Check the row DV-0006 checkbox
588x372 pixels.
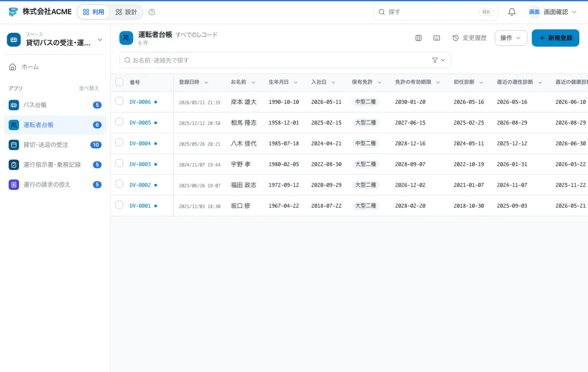[119, 101]
